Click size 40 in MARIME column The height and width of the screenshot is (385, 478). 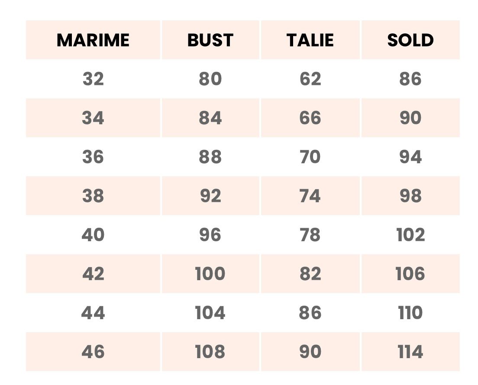(x=93, y=235)
